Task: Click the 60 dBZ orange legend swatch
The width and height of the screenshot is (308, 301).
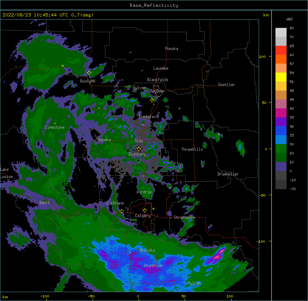Action: 281,59
